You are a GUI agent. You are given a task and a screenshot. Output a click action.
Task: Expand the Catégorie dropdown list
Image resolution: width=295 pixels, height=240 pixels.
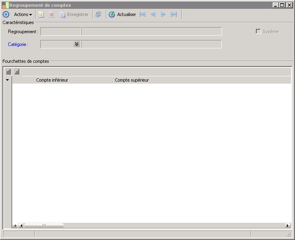[x=77, y=44]
